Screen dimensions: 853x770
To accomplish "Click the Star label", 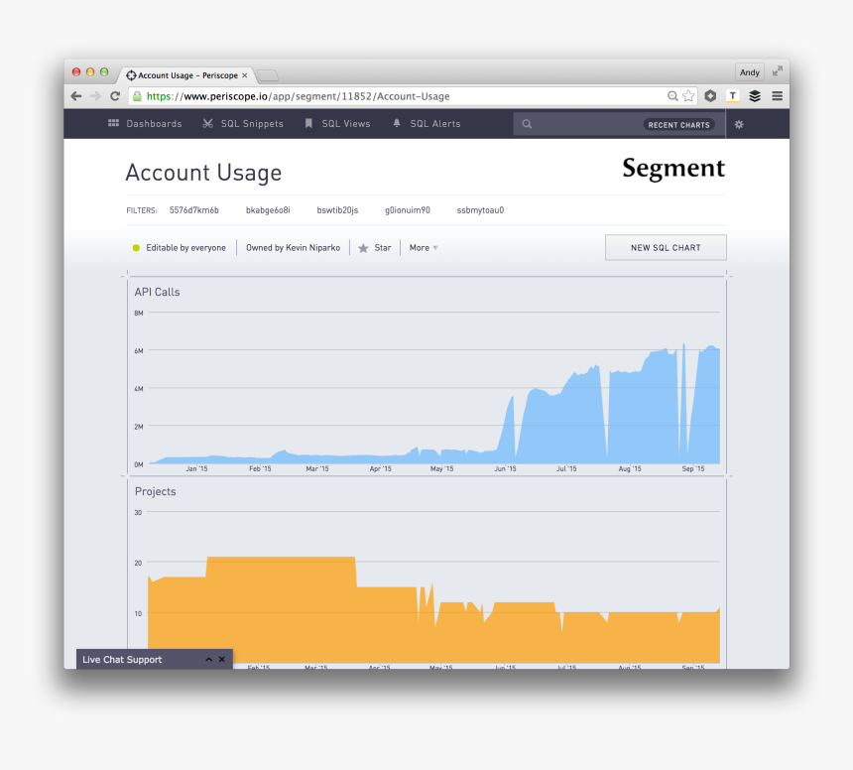I will [x=383, y=248].
